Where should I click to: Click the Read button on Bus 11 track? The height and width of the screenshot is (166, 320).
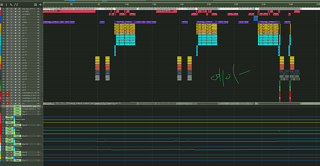(17, 160)
